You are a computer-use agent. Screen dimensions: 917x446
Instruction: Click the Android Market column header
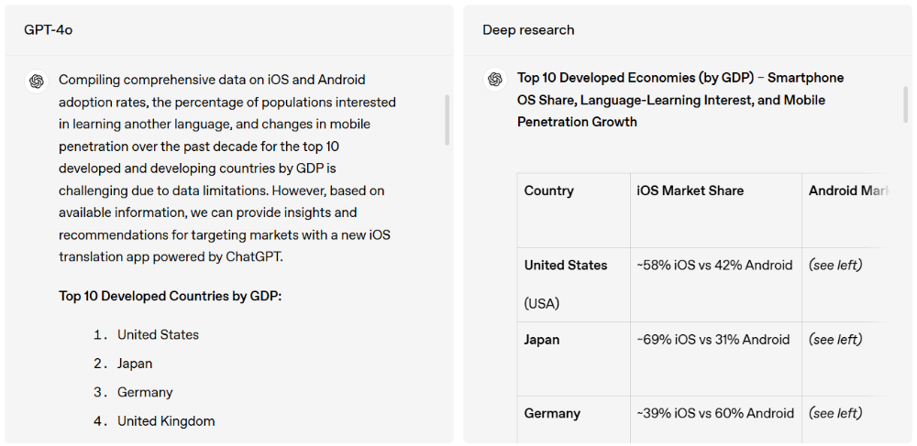pyautogui.click(x=847, y=190)
